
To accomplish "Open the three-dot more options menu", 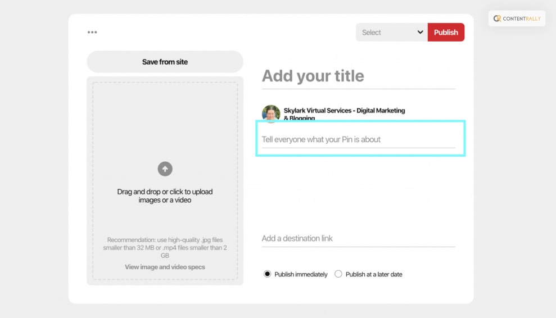I will [x=92, y=32].
